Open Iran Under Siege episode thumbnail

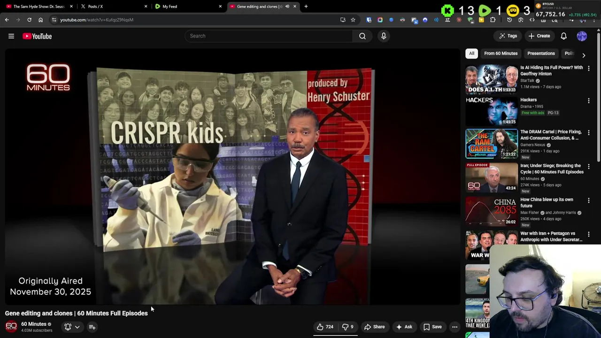(x=492, y=177)
